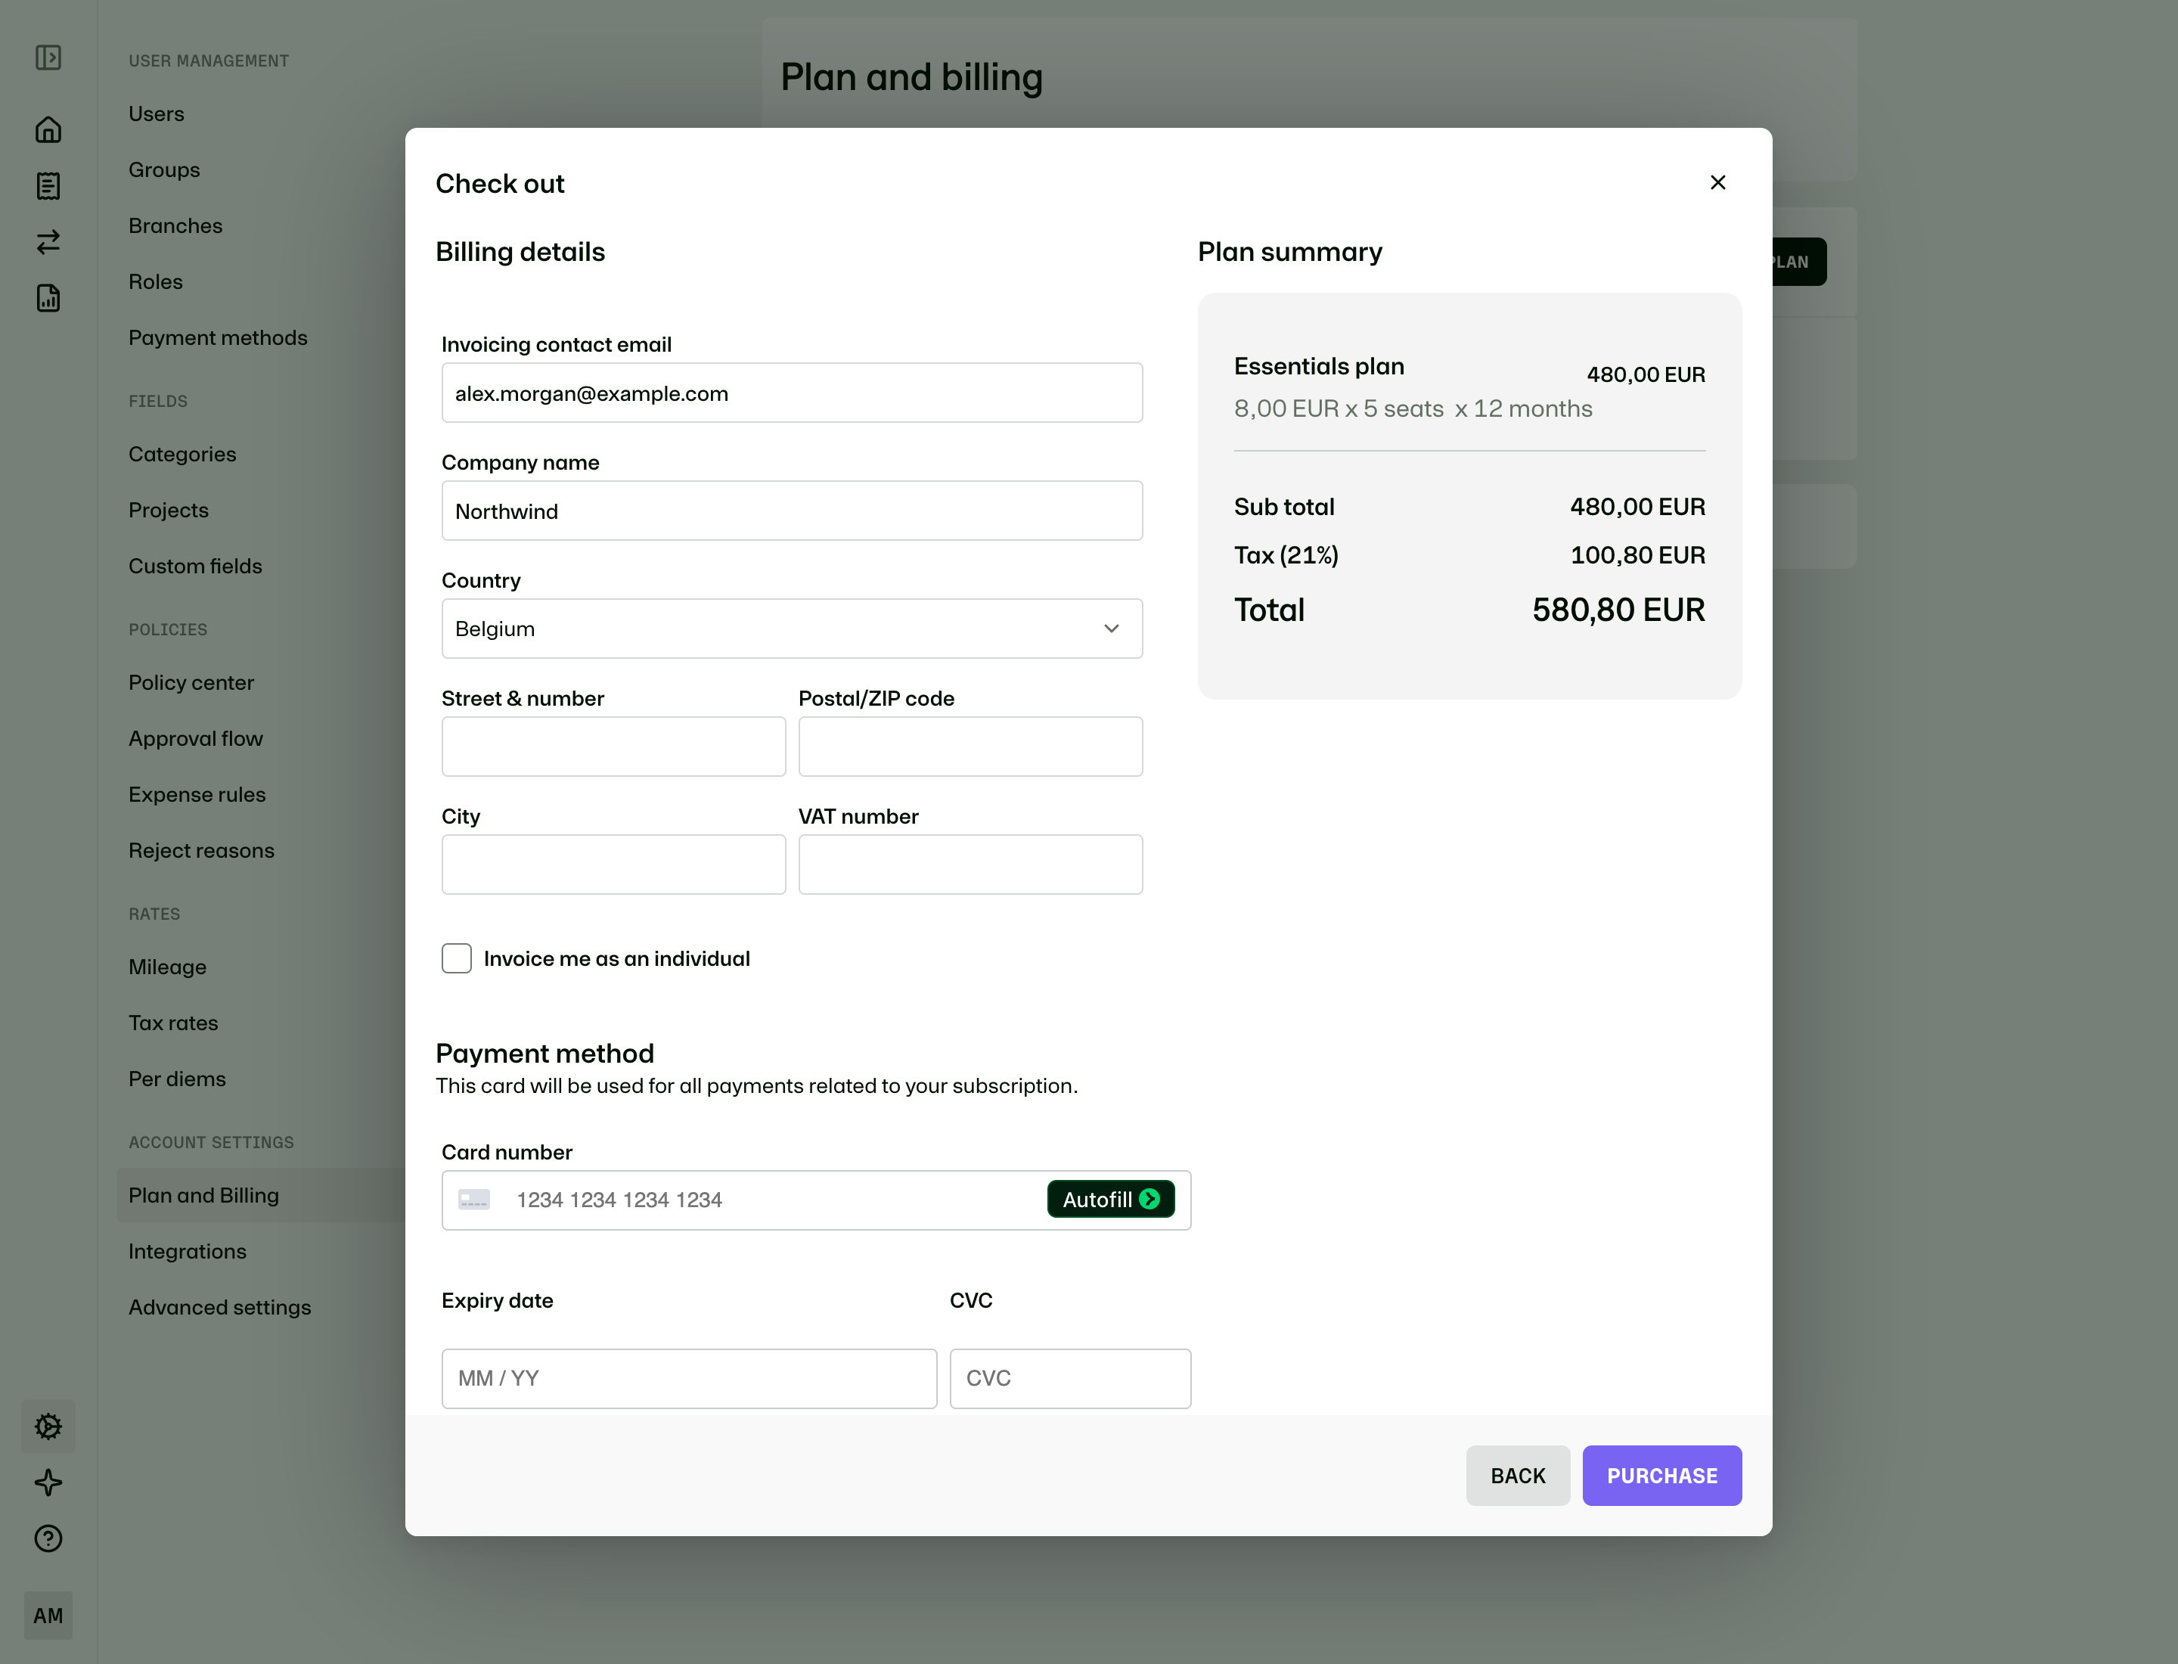Open the Home icon in left rail

[x=48, y=130]
